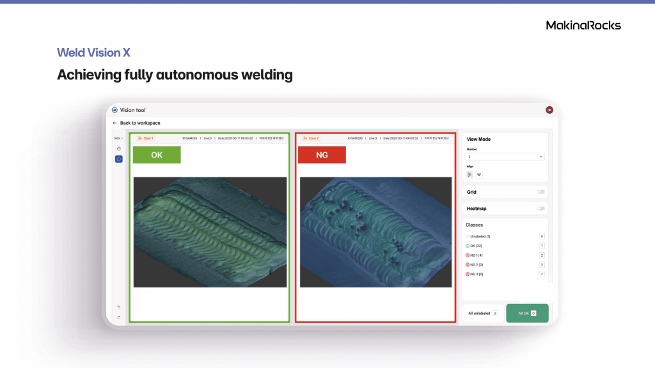655x368 pixels.
Task: Choose the vertical align icon
Action: [479, 175]
